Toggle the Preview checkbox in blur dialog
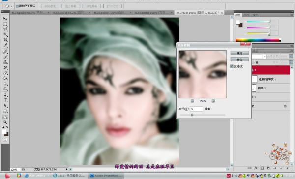This screenshot has width=295, height=179. 232,66
